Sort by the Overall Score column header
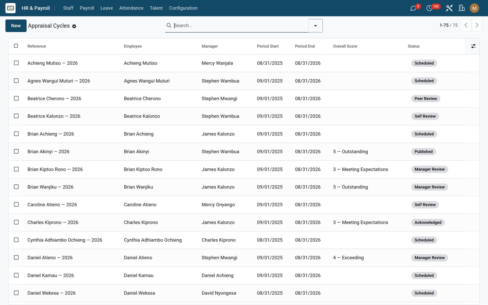Screen dimensions: 488x305 coord(345,46)
